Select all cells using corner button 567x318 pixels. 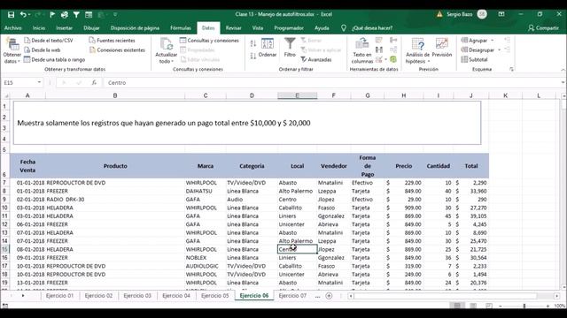pyautogui.click(x=6, y=96)
